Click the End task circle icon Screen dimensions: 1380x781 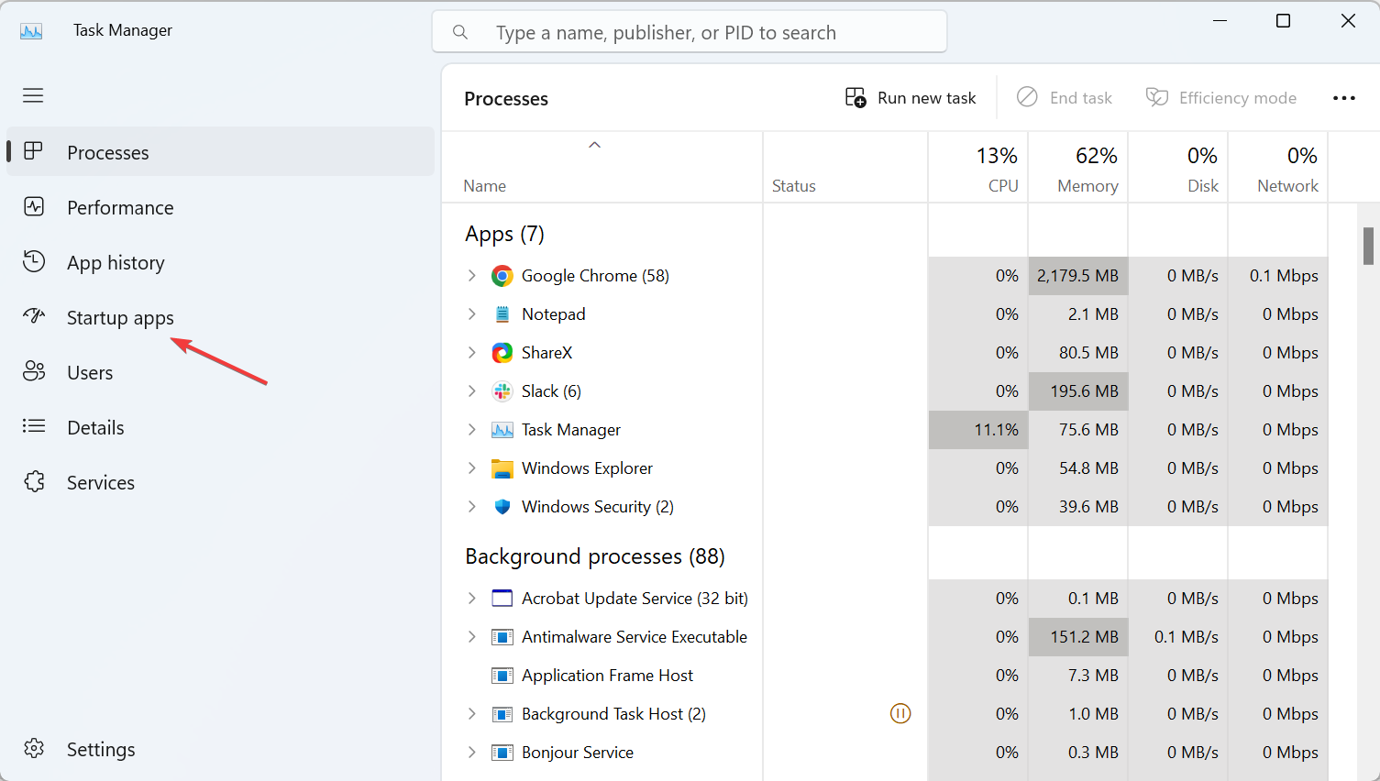coord(1027,97)
